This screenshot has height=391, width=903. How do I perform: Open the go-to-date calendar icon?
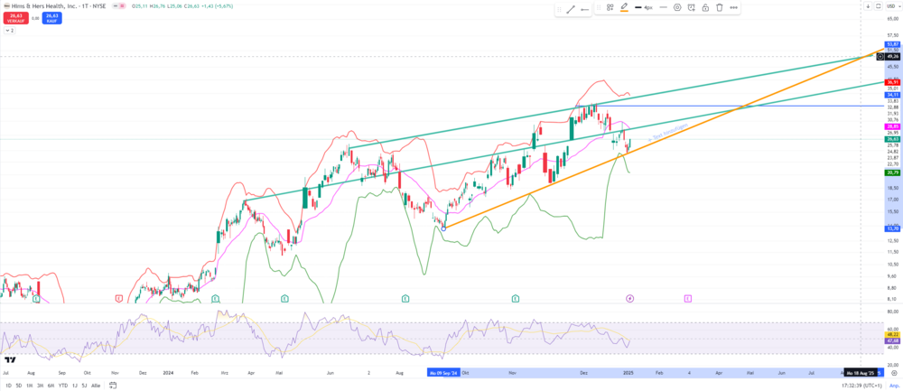pyautogui.click(x=113, y=386)
